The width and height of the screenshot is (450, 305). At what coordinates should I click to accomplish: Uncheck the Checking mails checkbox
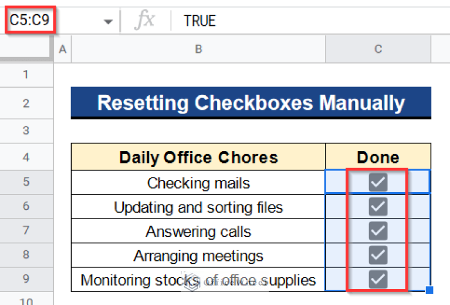378,183
